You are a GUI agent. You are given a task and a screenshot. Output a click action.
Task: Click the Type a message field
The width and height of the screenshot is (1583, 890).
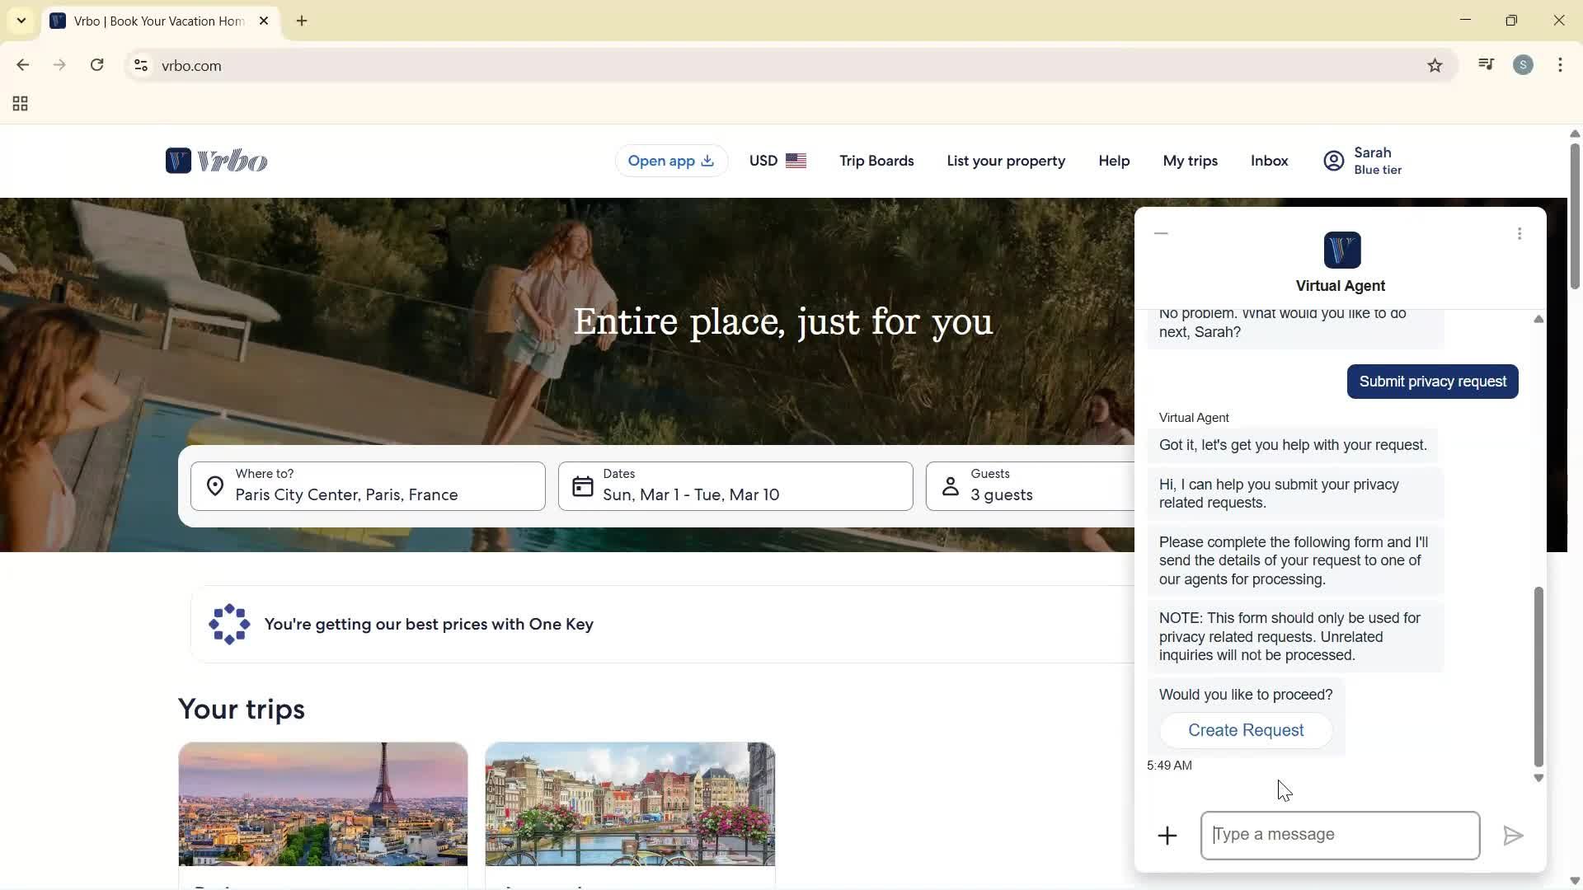tap(1340, 835)
